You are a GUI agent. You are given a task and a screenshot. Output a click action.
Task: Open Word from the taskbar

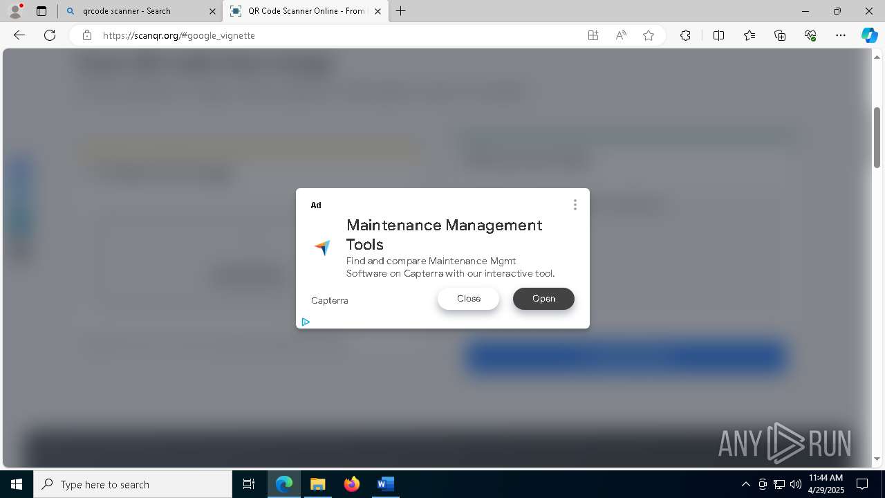tap(385, 484)
